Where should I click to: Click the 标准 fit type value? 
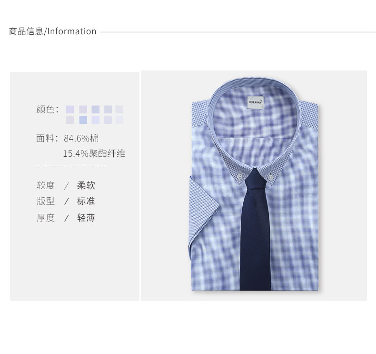coord(86,201)
